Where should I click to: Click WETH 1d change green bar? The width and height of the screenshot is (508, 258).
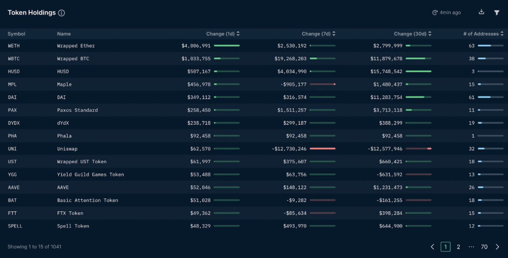coord(227,46)
